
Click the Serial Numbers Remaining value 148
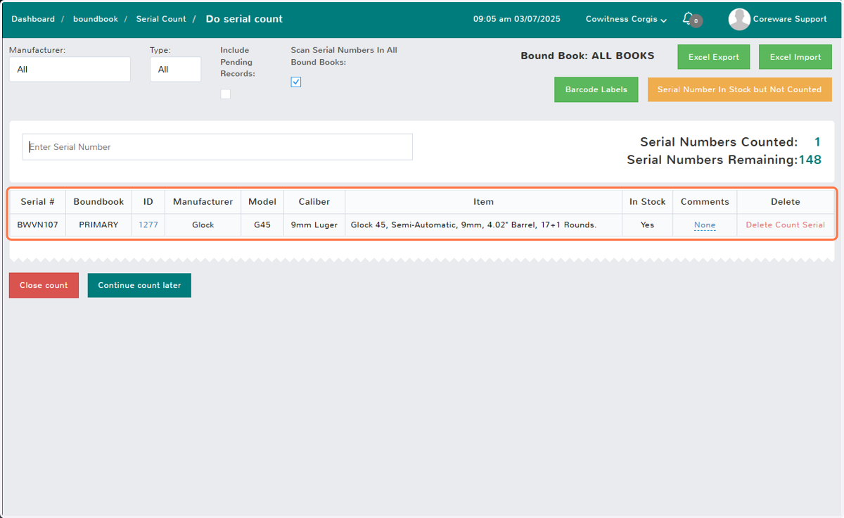click(810, 160)
